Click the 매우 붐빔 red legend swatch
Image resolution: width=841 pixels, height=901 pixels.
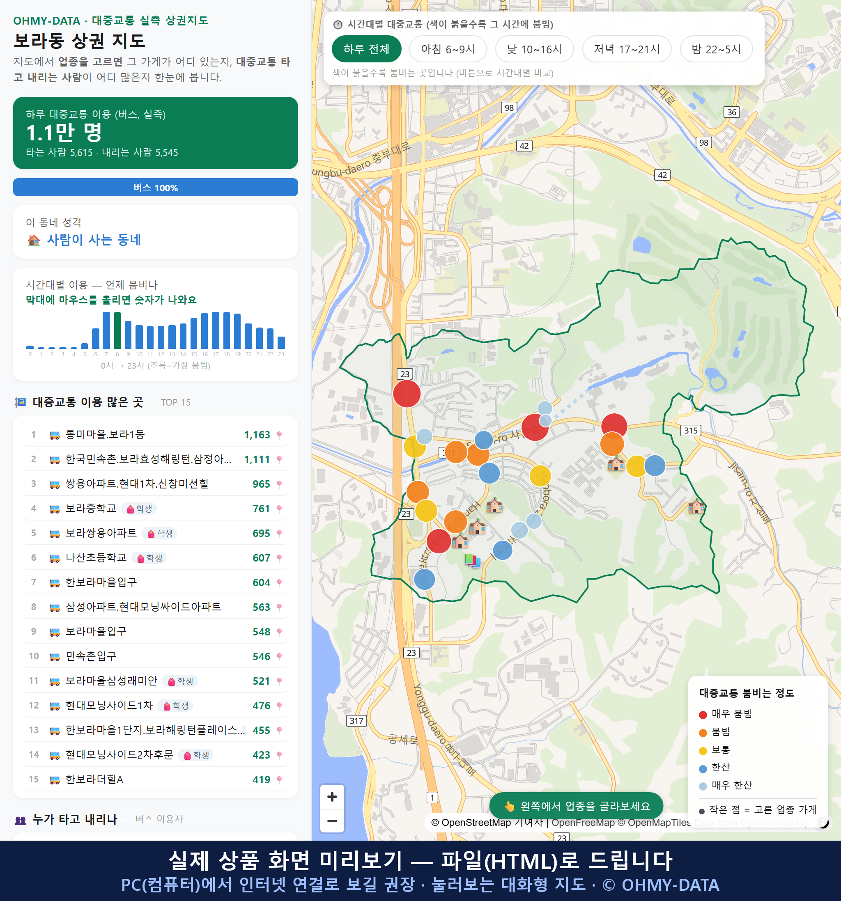click(x=703, y=715)
